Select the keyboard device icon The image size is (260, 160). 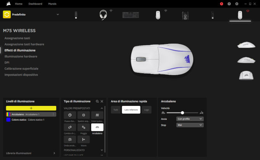tap(131, 15)
